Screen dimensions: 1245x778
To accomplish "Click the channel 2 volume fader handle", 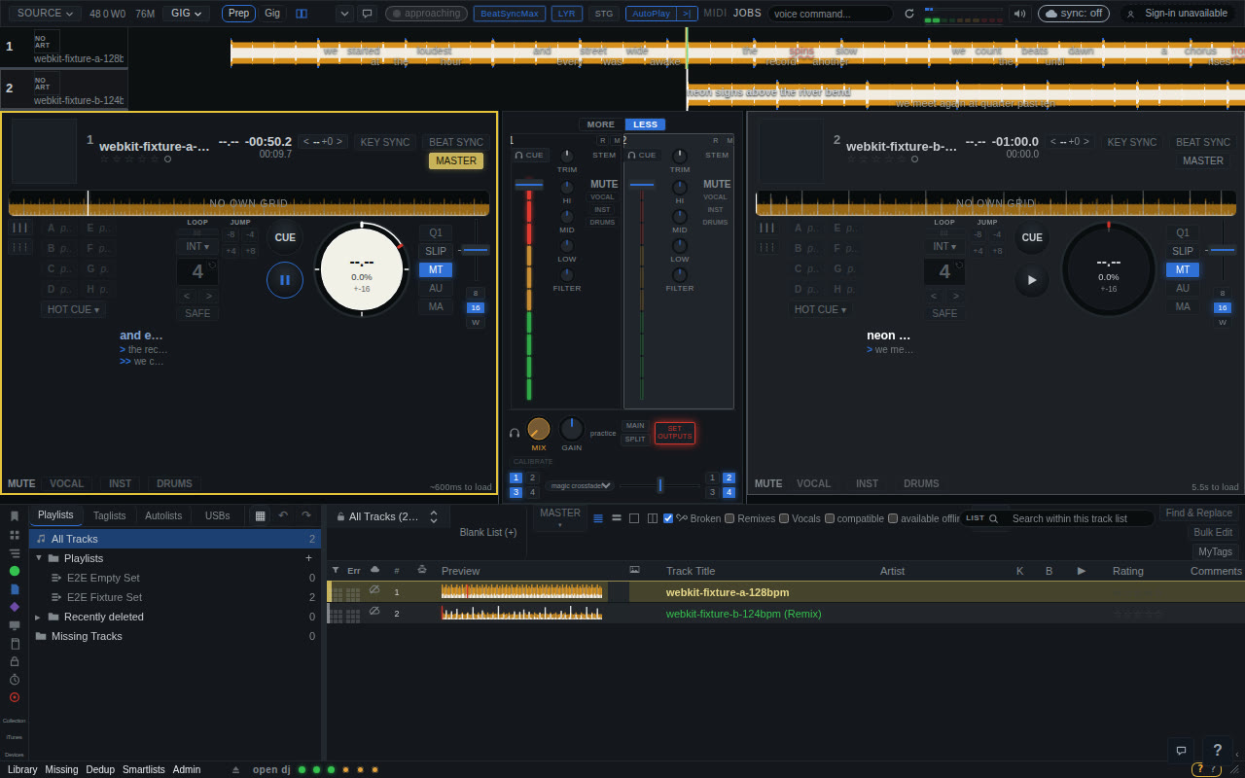I will click(x=642, y=184).
